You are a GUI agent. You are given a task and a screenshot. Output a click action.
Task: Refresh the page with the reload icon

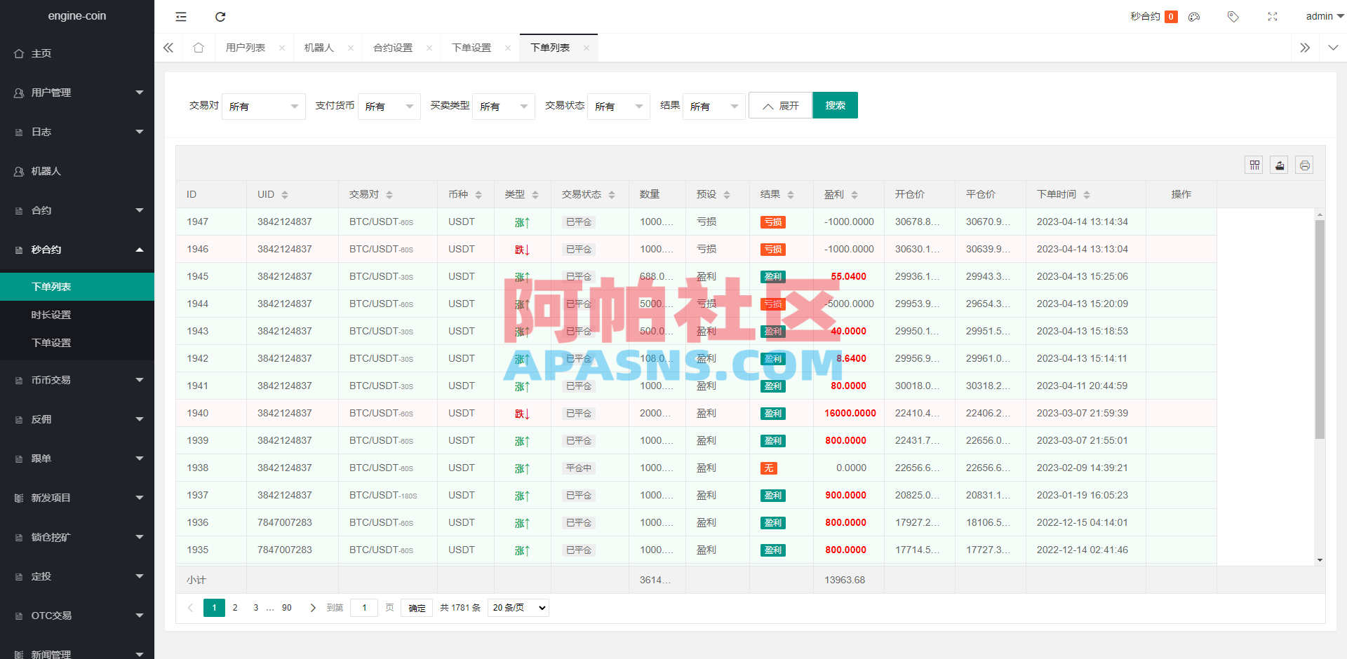point(220,16)
